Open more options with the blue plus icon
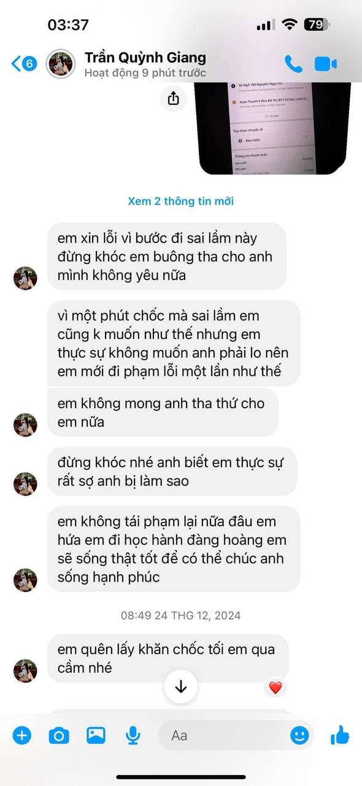This screenshot has height=786, width=362. pos(22,735)
